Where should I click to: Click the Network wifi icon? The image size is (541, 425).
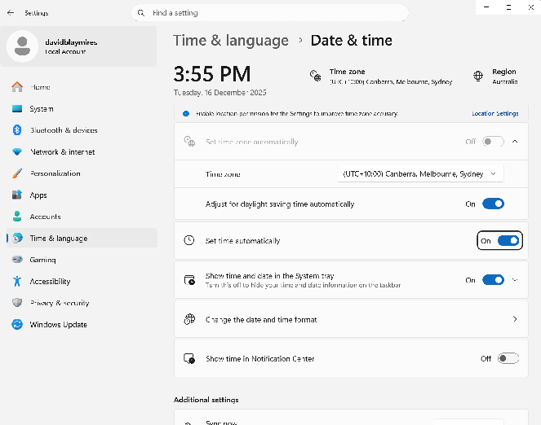coord(17,151)
